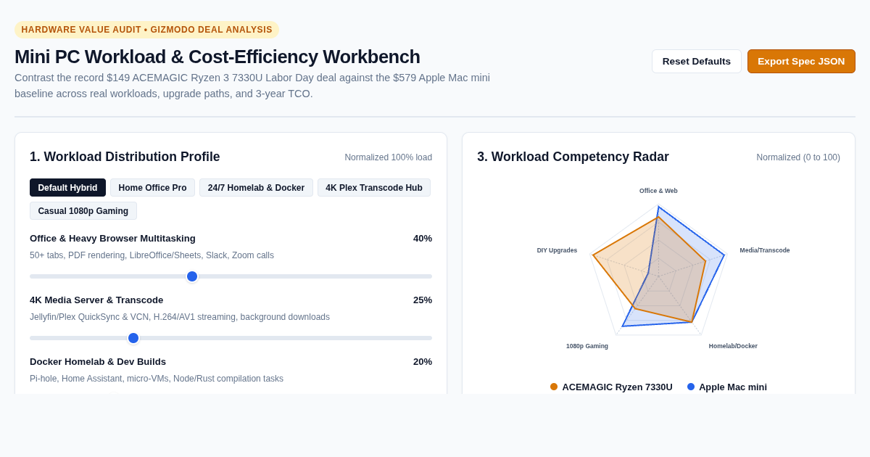The height and width of the screenshot is (457, 870).
Task: Switch to Home Office Pro preset
Action: pos(152,188)
